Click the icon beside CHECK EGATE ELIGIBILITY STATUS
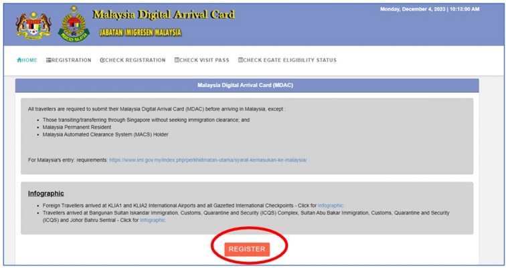The width and height of the screenshot is (506, 268). click(x=240, y=60)
